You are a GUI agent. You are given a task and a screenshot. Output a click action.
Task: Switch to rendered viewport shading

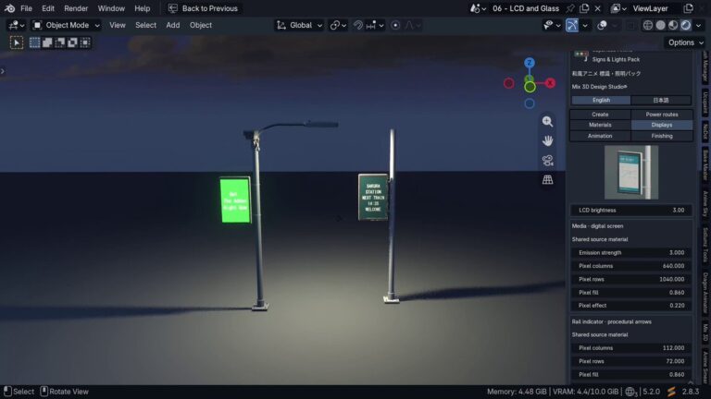coord(686,25)
